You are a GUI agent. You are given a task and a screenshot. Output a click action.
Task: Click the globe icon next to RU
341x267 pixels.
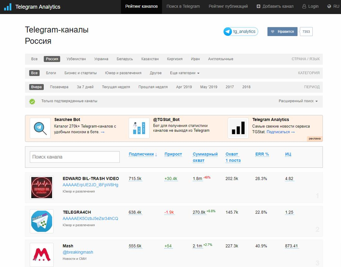[329, 6]
